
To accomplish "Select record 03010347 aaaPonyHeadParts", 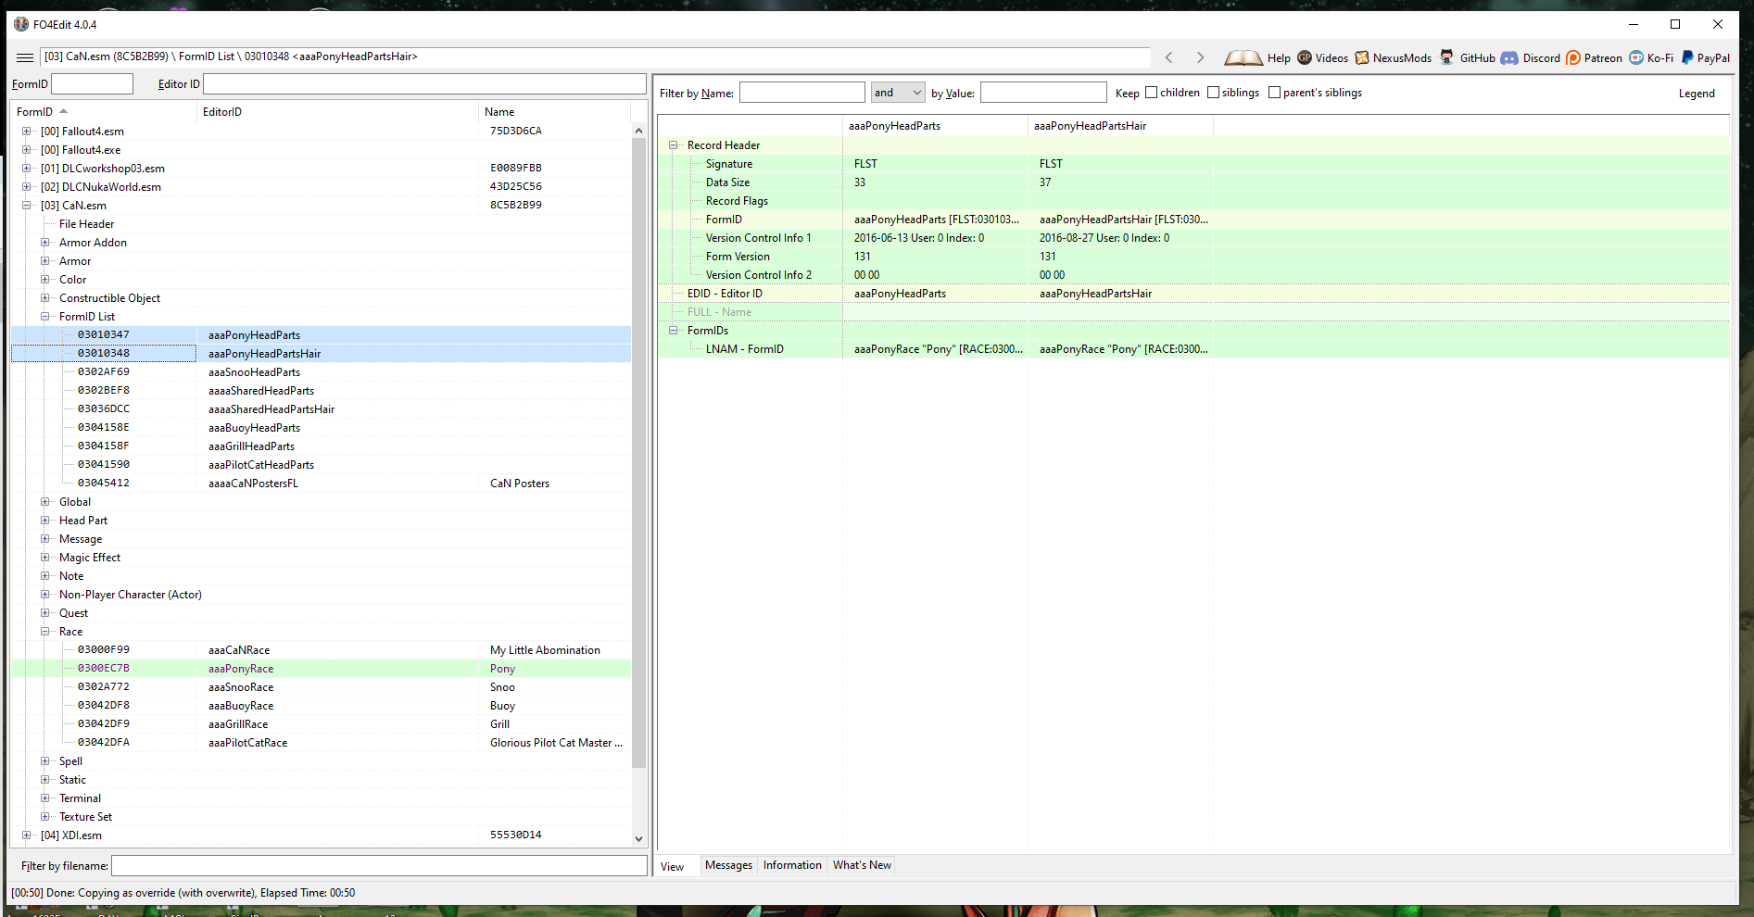I will (321, 335).
